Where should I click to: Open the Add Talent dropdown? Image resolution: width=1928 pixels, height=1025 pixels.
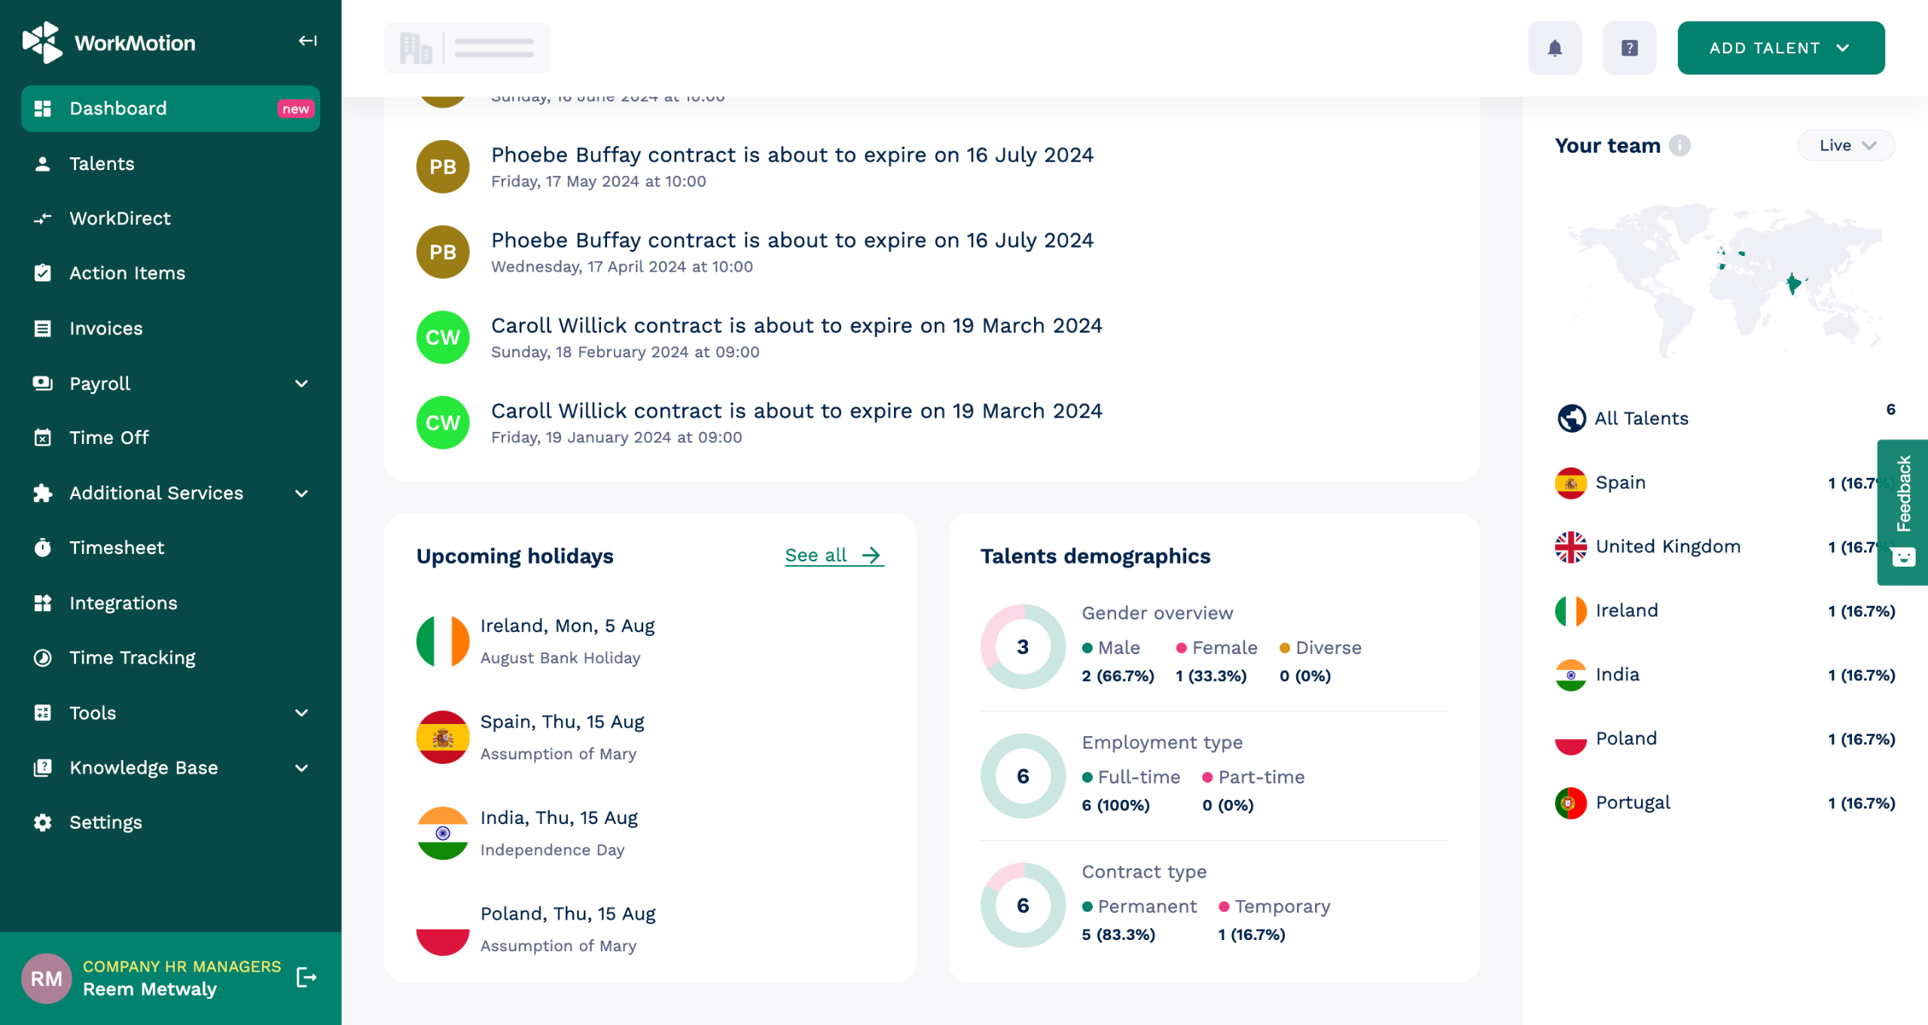click(1780, 48)
